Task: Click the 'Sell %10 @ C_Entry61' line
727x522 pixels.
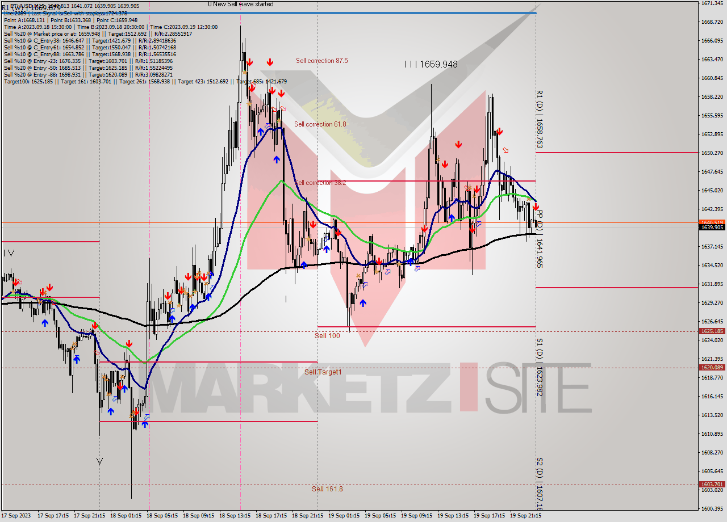Action: 90,47
